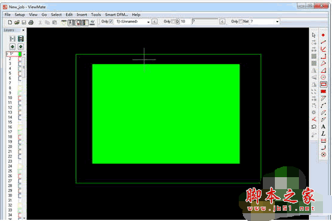Image resolution: width=332 pixels, height=221 pixels.
Task: Select the polyline draw tool
Action: tap(323, 49)
